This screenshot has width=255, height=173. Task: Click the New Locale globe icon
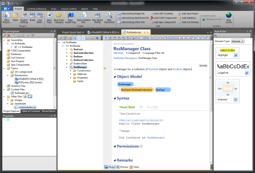pos(228,18)
